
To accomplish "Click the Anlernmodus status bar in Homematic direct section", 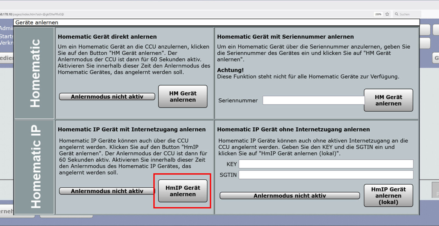I will click(107, 97).
